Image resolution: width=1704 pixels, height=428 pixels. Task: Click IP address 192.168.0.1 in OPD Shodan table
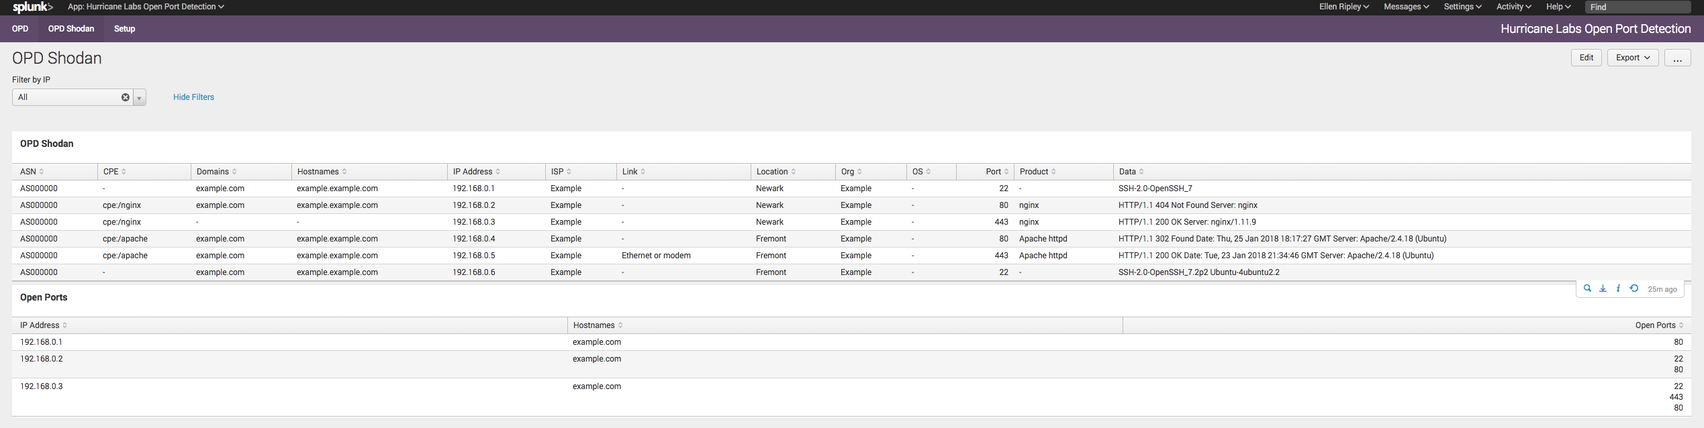[473, 189]
